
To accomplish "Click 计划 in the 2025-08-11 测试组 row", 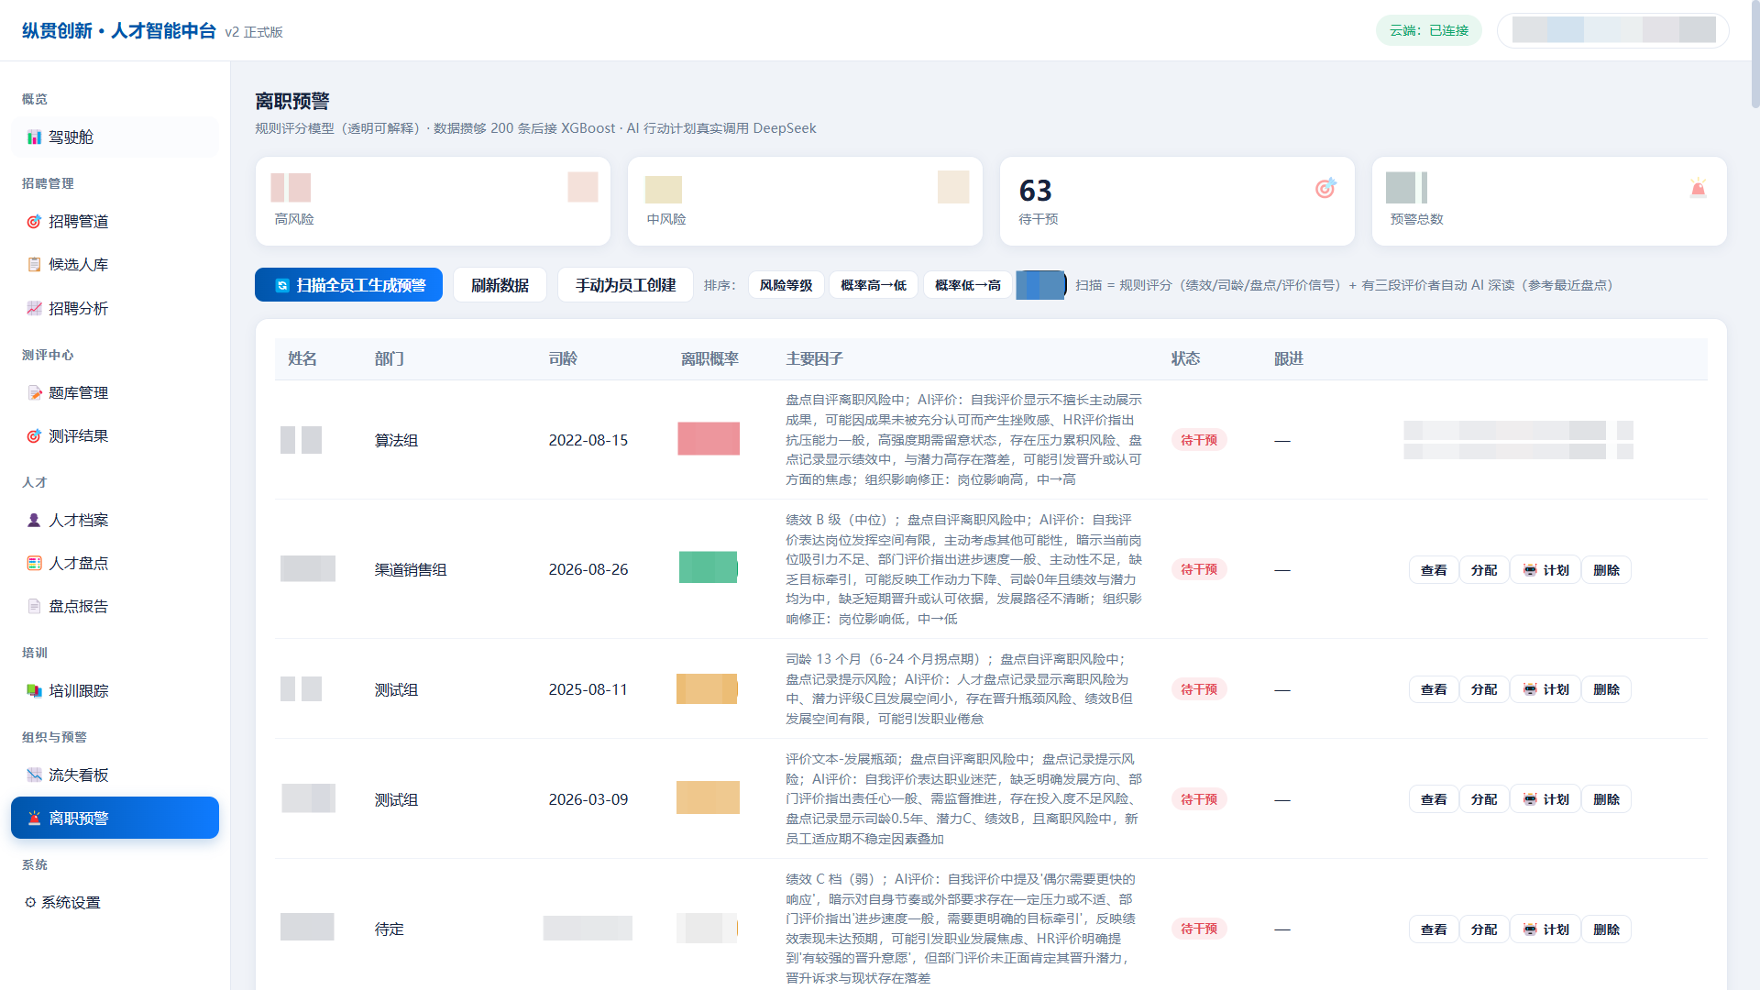I will (1545, 689).
